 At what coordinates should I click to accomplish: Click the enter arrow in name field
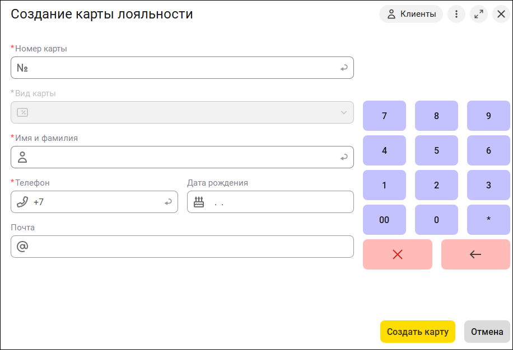coord(344,158)
